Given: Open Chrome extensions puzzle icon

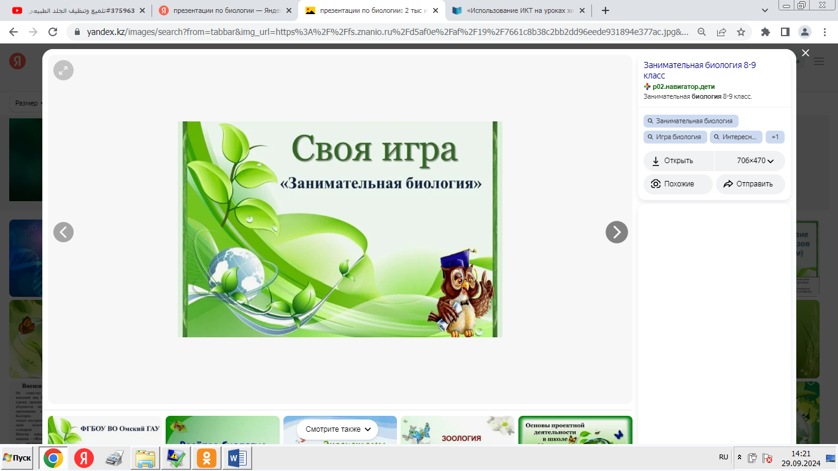Looking at the screenshot, I should (765, 32).
